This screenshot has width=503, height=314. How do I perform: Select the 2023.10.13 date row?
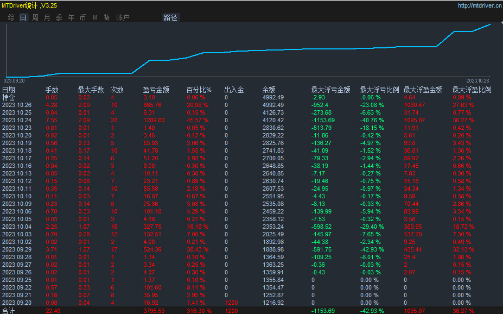[x=17, y=173]
